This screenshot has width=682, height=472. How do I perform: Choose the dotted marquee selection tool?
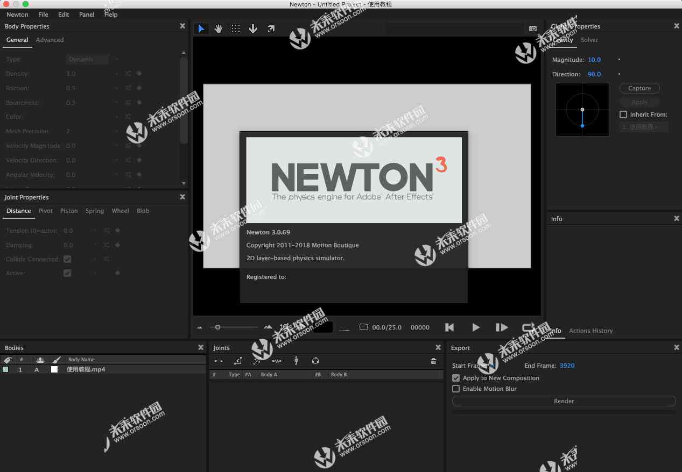coord(236,28)
